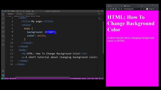Open the View menu
The height and width of the screenshot is (90, 161).
click(x=18, y=11)
